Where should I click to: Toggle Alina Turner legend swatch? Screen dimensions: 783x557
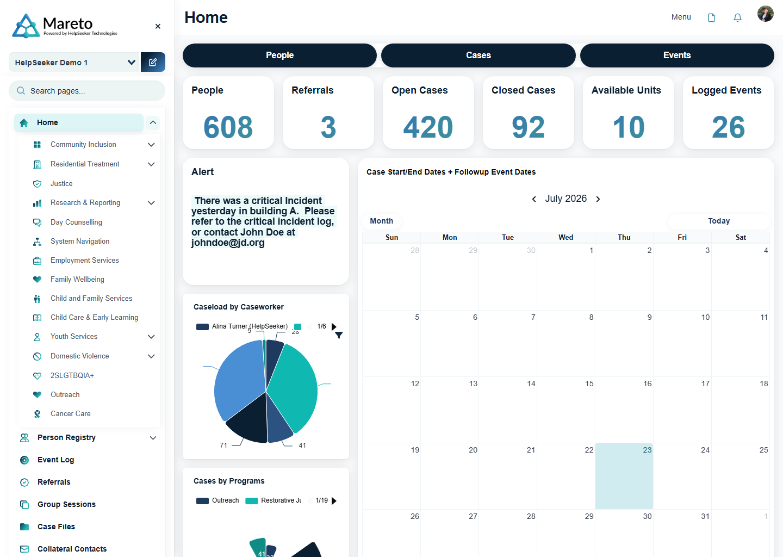point(202,327)
